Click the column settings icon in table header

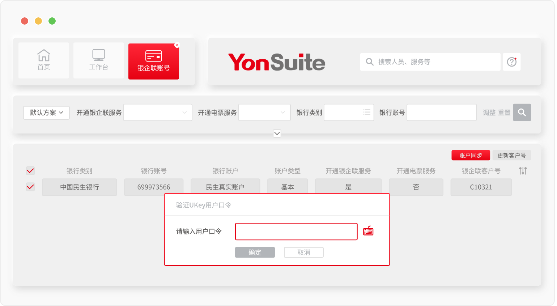tap(523, 171)
